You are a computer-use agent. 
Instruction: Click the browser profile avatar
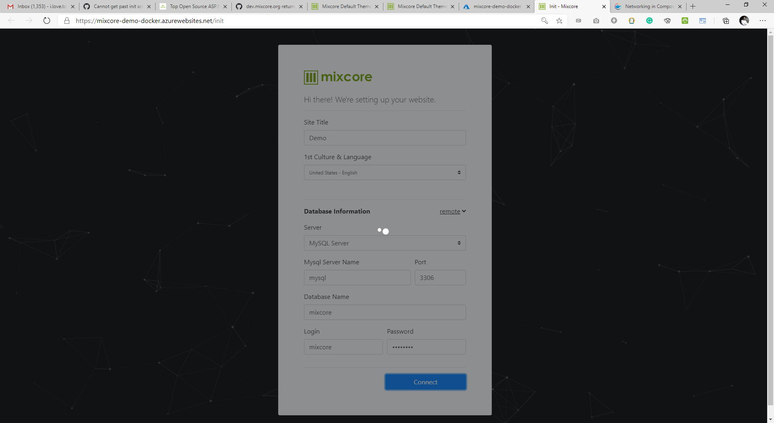(745, 21)
